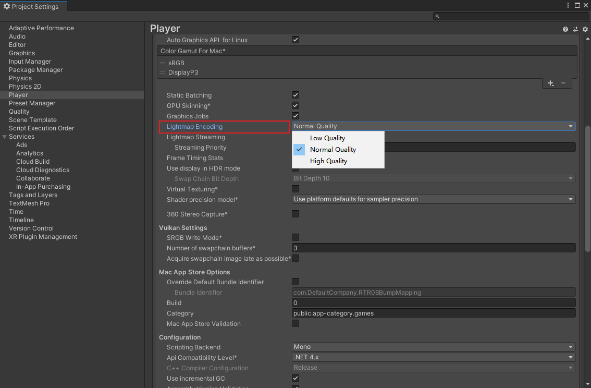Open Audio settings category

click(17, 37)
